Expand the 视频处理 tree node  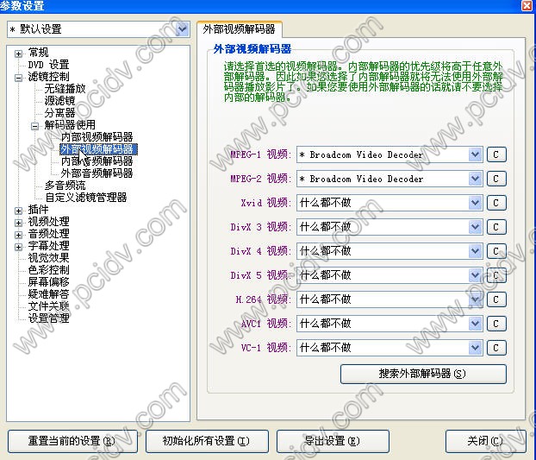point(18,223)
